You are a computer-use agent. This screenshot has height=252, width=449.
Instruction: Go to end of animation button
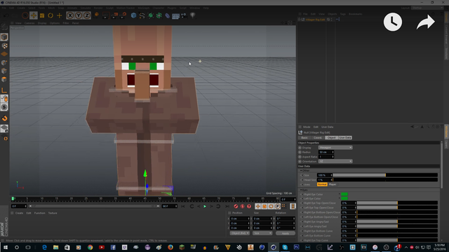coord(227,206)
